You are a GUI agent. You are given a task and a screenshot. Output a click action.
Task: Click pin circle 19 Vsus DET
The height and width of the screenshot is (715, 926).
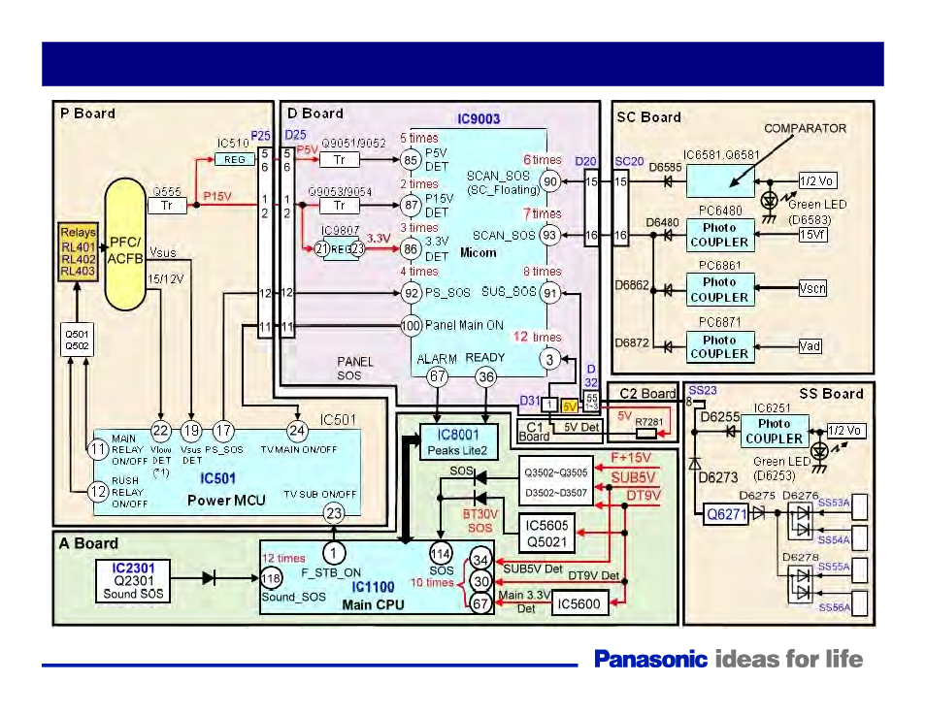coord(191,431)
